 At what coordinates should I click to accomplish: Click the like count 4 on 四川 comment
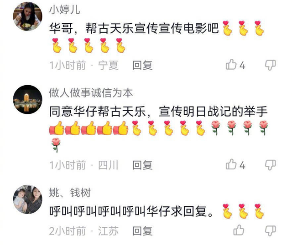pos(242,165)
